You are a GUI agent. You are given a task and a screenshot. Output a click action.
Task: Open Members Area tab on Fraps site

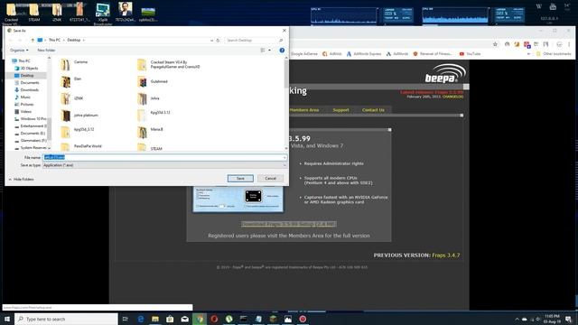coord(304,110)
